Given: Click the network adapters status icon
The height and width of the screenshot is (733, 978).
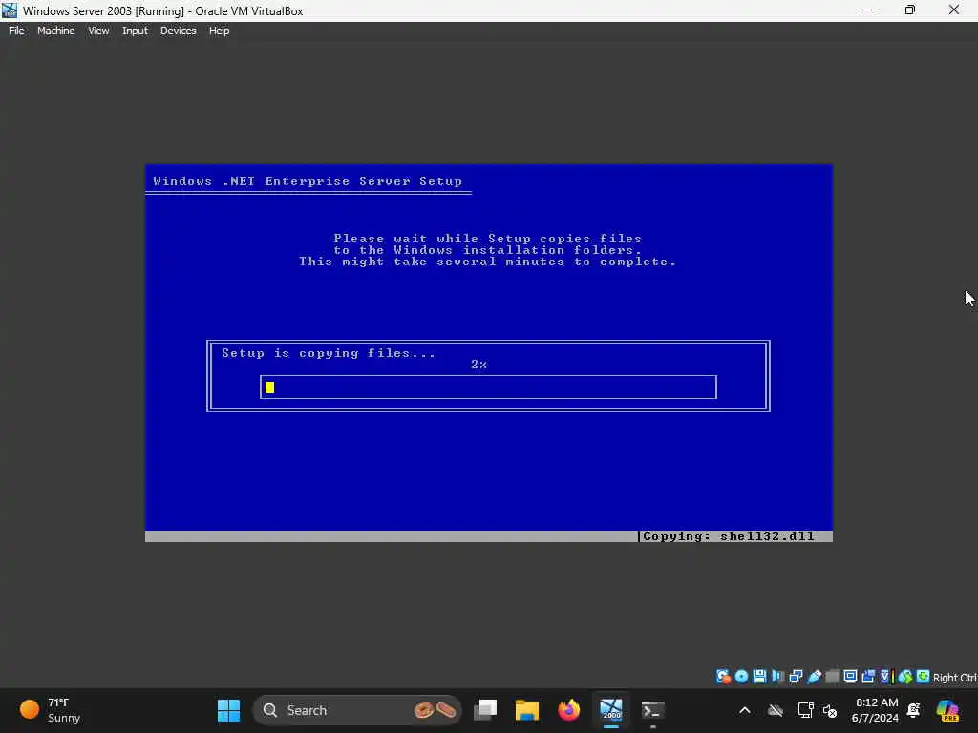Looking at the screenshot, I should click(x=796, y=677).
